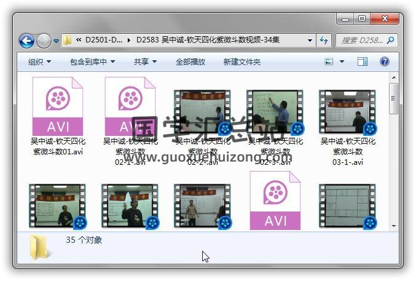
Task: Select the video thumbnail for 02-3-.avi
Action: (275, 112)
